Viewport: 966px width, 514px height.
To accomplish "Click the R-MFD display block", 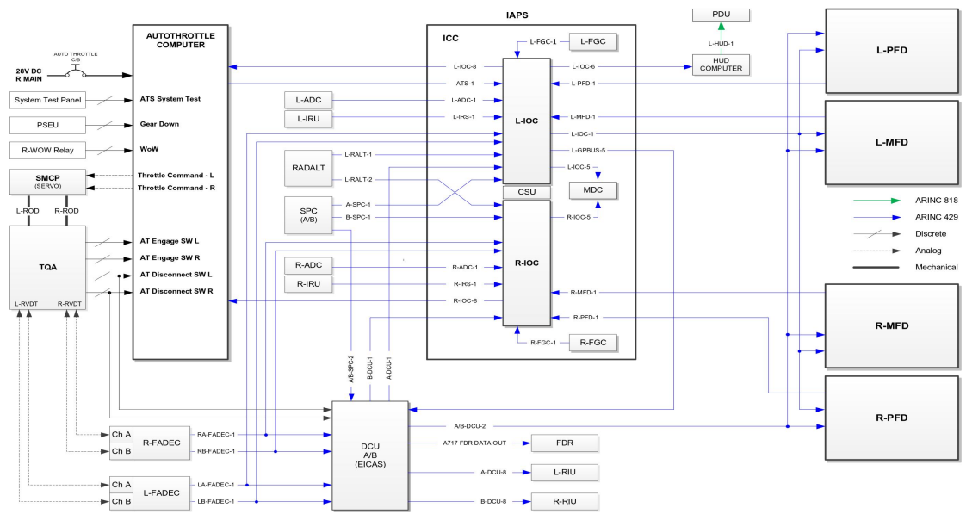I will [x=891, y=325].
